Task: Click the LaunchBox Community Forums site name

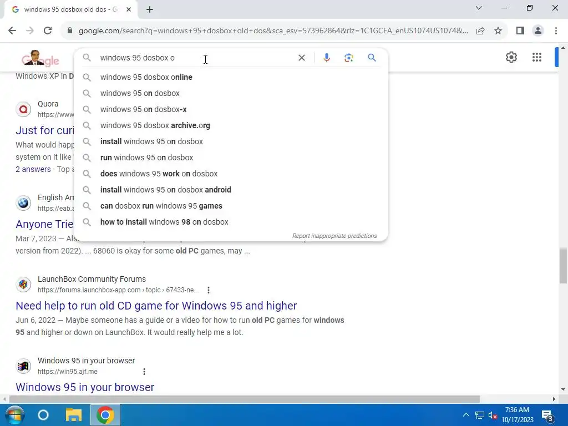Action: [x=92, y=280]
